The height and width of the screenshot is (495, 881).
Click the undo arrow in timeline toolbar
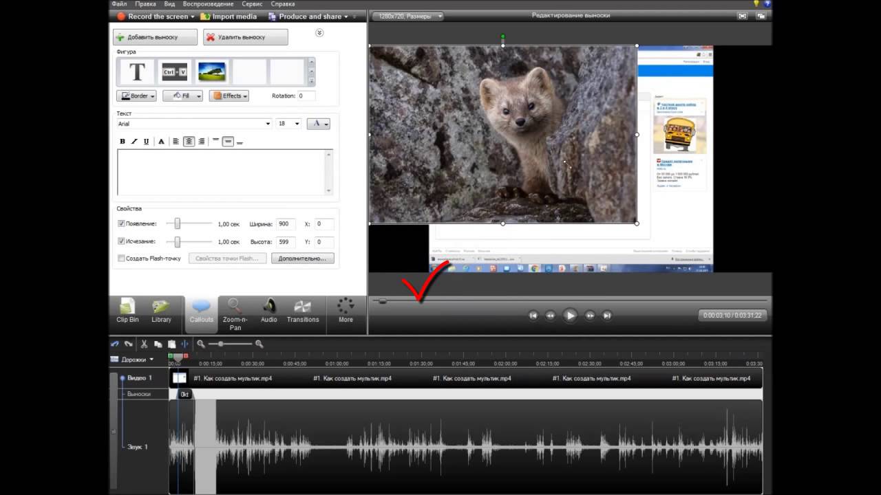(x=115, y=344)
